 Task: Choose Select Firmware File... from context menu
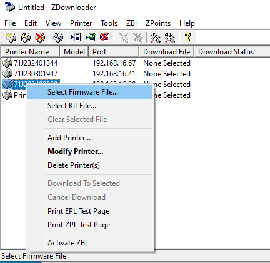(x=90, y=92)
